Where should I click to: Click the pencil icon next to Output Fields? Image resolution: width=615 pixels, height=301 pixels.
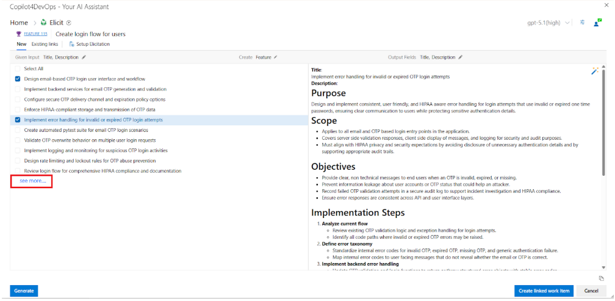coord(460,57)
